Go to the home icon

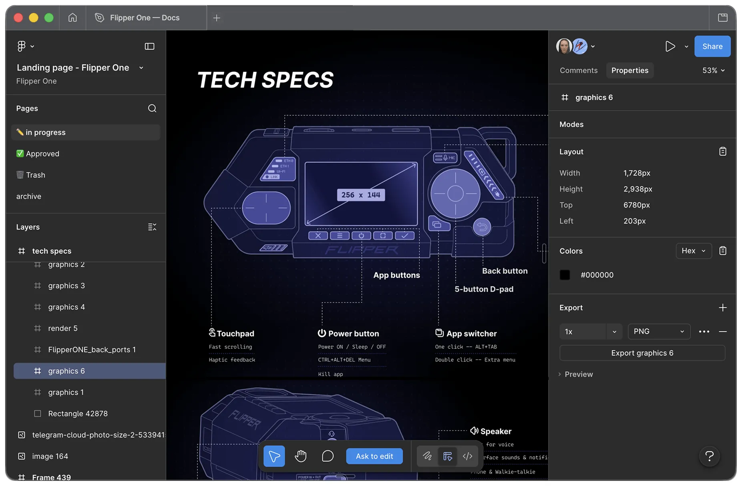point(72,18)
